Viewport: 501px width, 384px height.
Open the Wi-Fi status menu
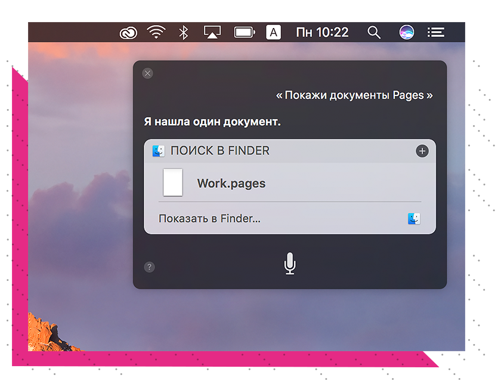[x=156, y=32]
